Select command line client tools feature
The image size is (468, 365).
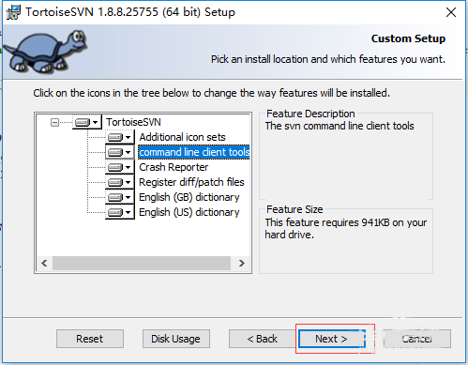194,152
